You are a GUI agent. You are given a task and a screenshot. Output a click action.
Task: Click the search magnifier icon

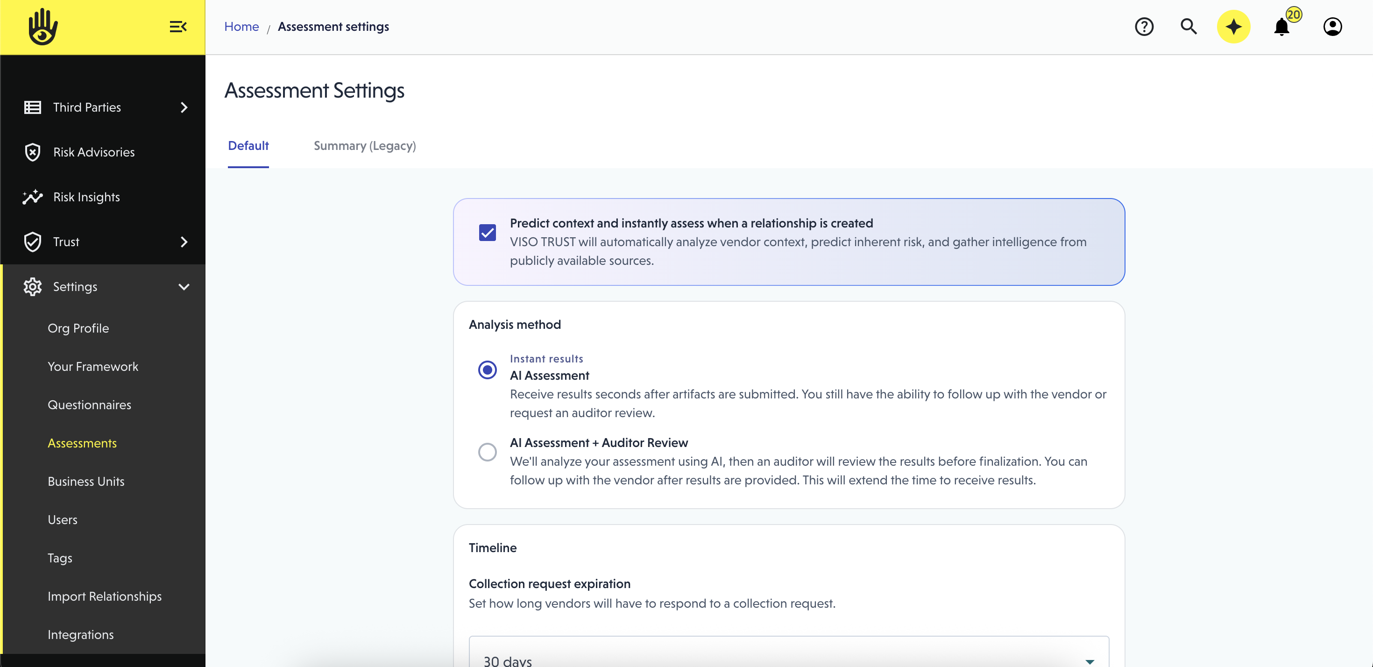pyautogui.click(x=1189, y=27)
